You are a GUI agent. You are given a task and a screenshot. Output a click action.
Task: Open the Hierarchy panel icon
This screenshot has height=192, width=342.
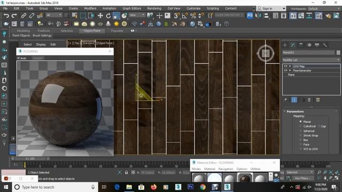tap(301, 45)
